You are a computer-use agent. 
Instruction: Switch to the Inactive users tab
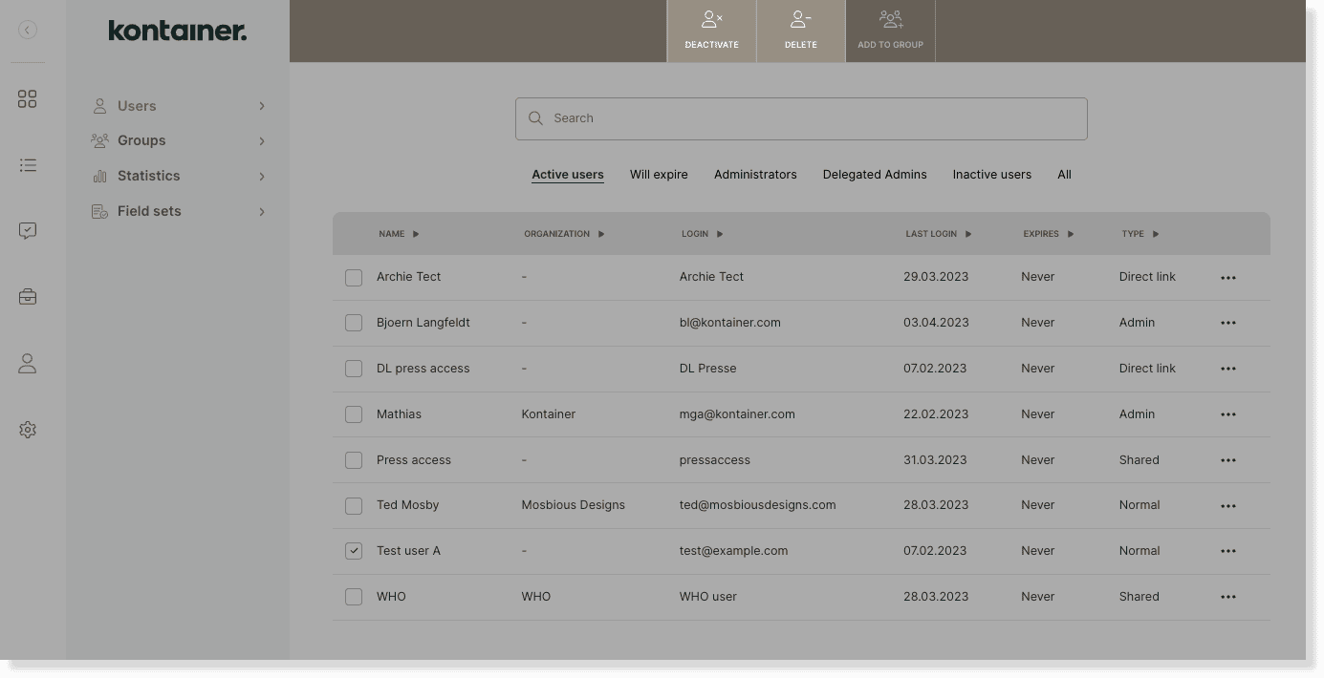pos(991,175)
